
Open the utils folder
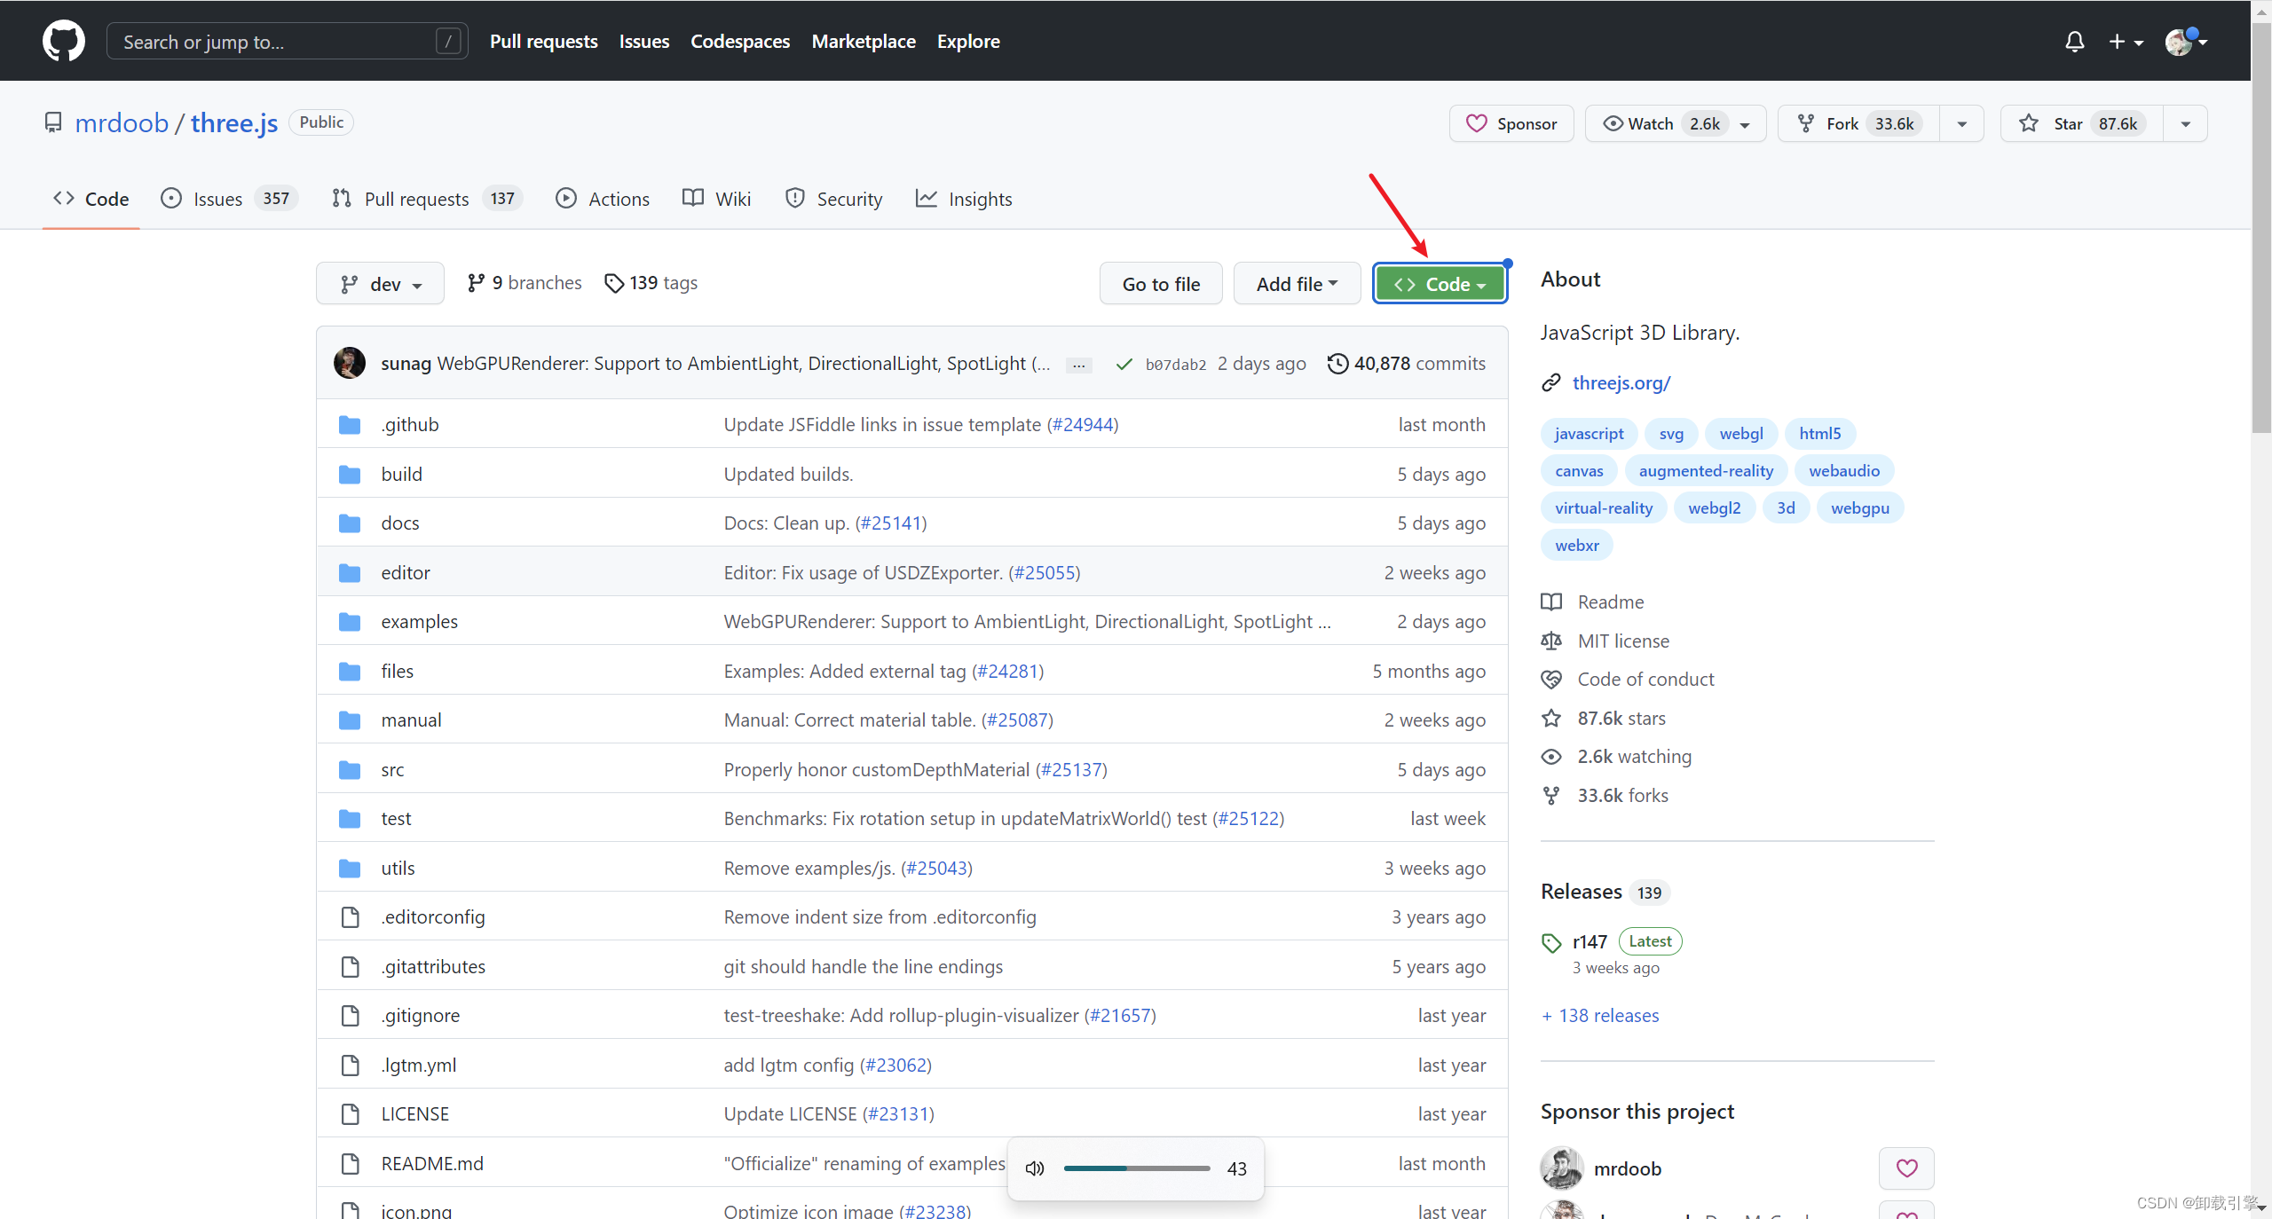pyautogui.click(x=398, y=868)
